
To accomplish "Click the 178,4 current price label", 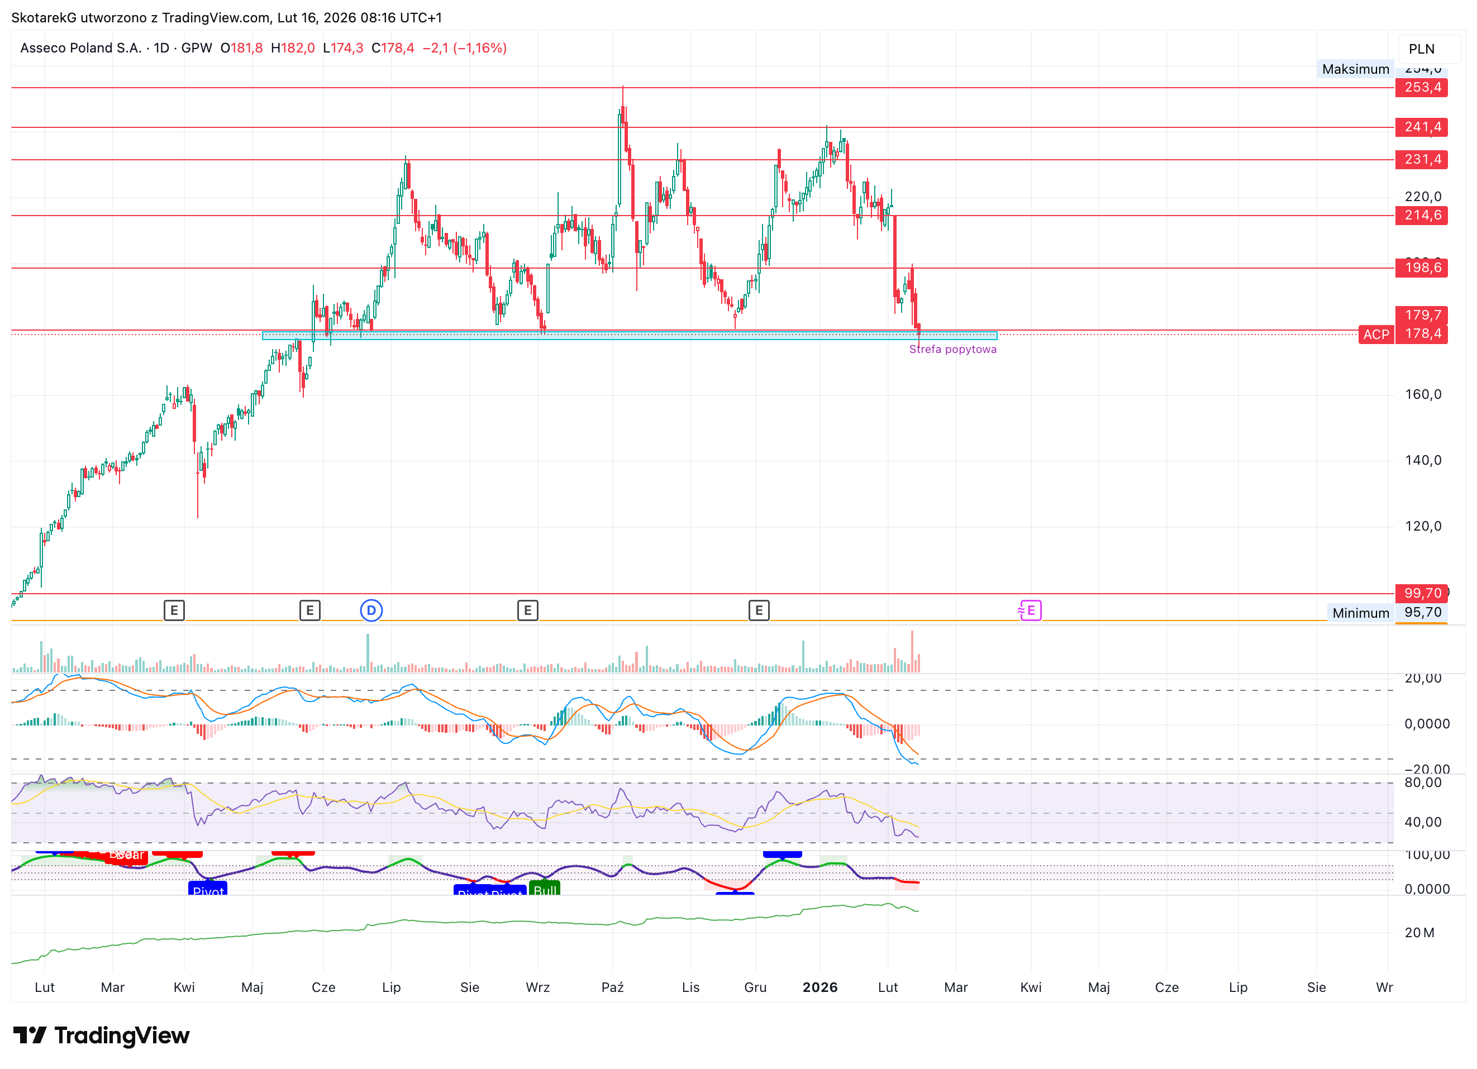I will pyautogui.click(x=1422, y=334).
